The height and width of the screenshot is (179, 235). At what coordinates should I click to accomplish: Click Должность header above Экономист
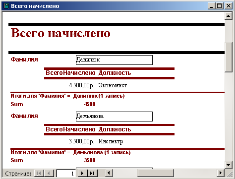coord(115,73)
